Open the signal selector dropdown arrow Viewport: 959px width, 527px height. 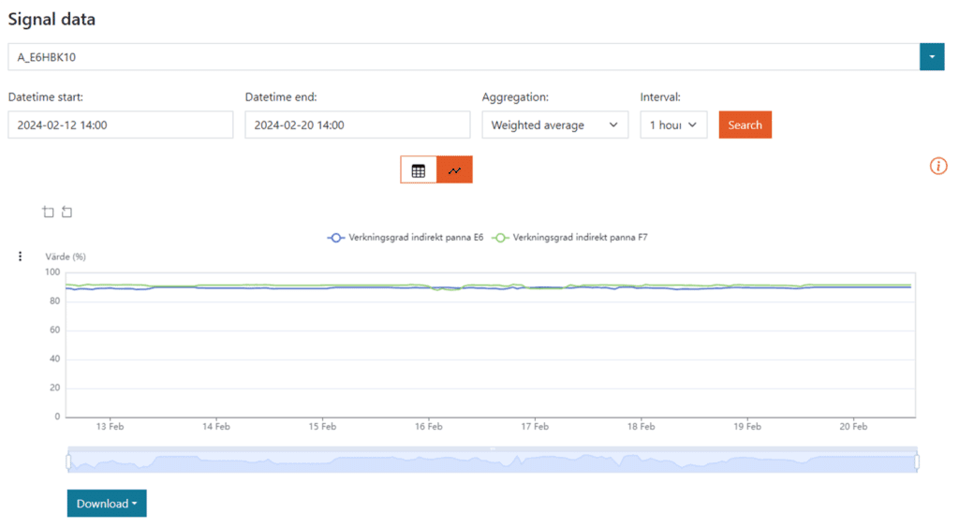931,57
